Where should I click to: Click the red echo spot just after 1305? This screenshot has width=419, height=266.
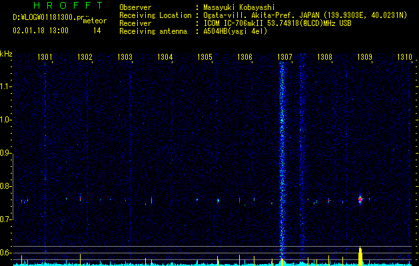218,200
